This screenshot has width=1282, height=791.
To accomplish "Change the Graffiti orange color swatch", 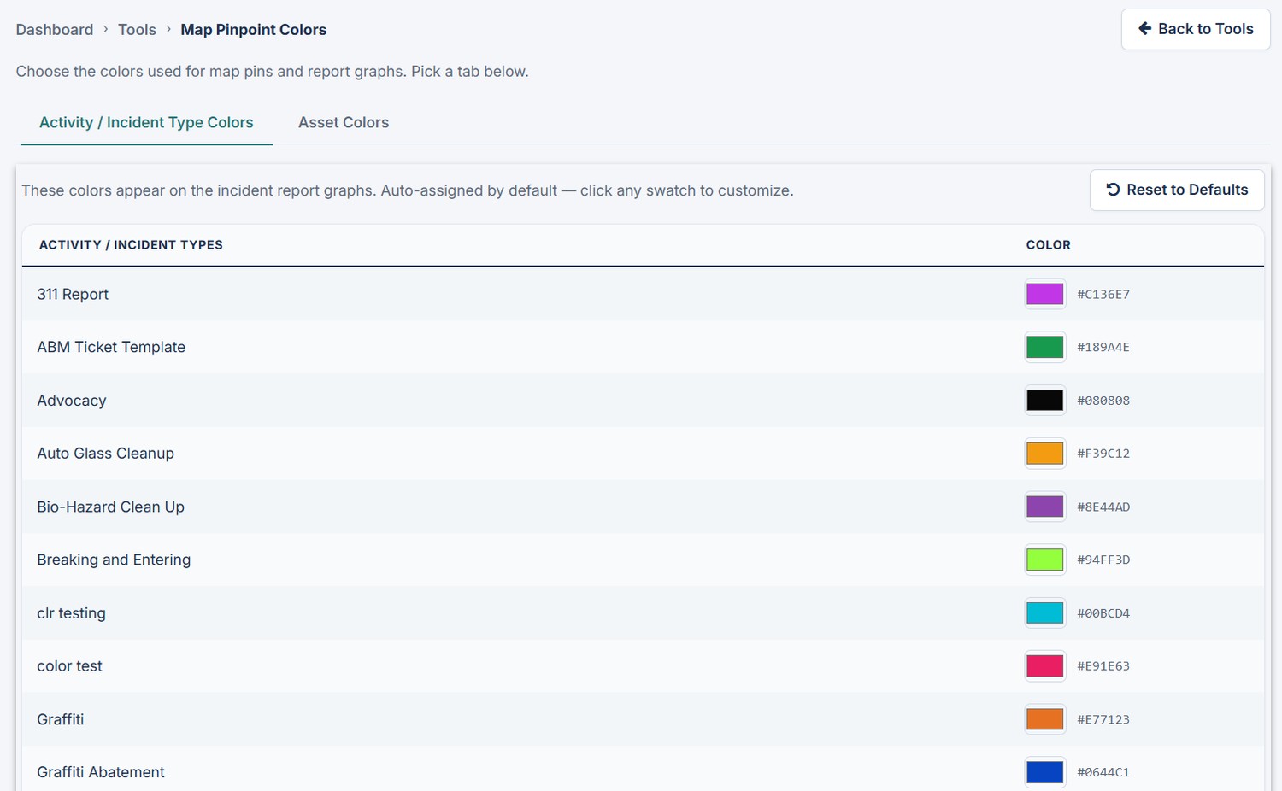I will coord(1044,719).
